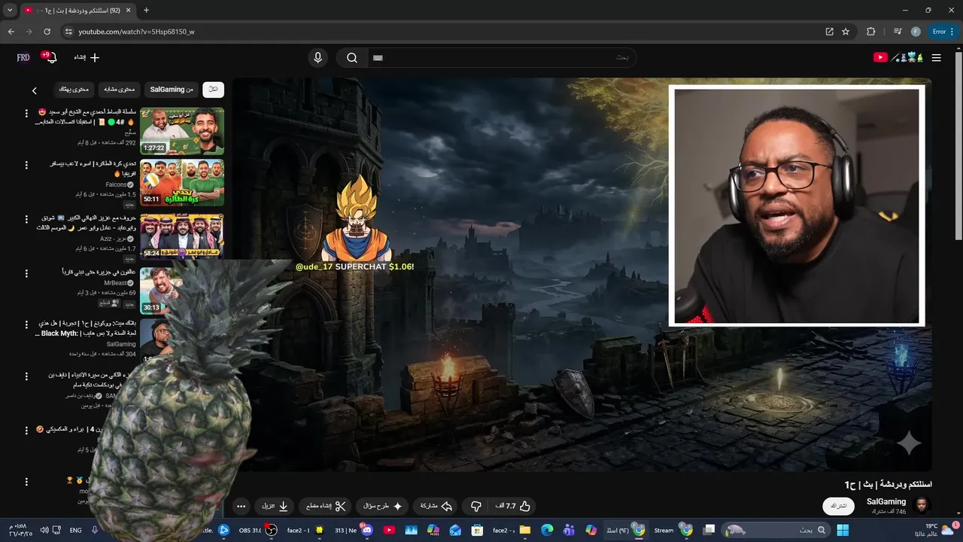
Task: Open page in app icon in address bar
Action: 829,32
